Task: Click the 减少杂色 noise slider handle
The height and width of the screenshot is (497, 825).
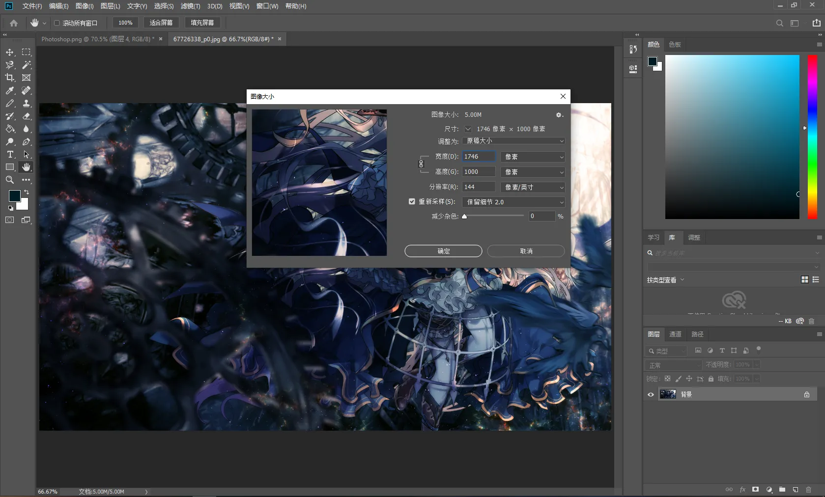Action: (464, 216)
